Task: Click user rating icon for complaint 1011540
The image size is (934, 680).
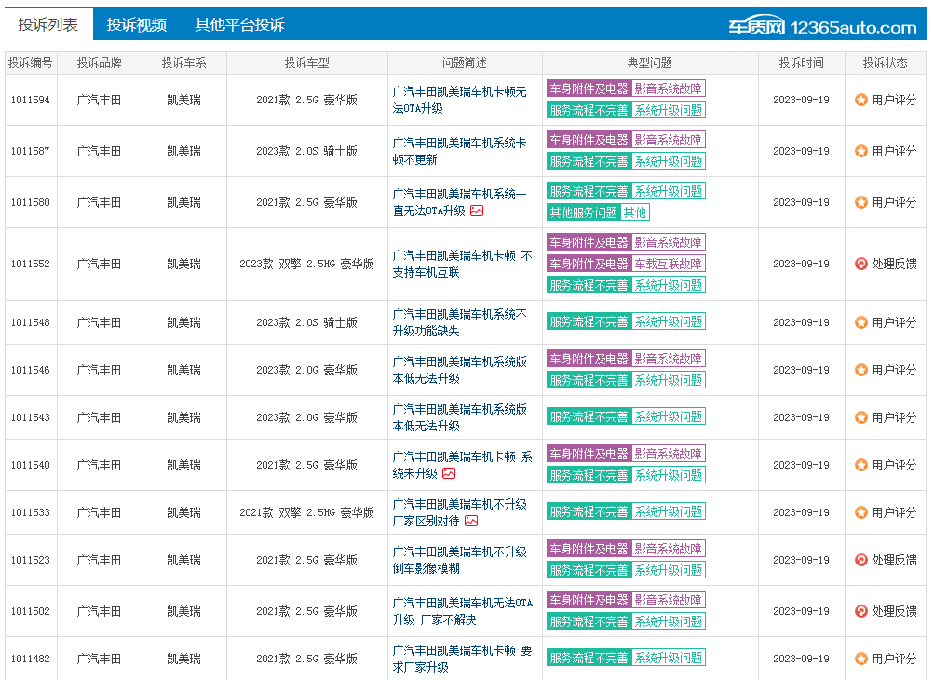Action: 860,465
